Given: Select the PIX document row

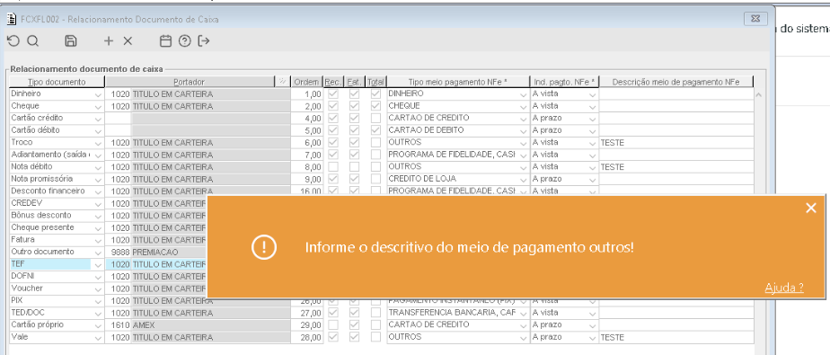Looking at the screenshot, I should click(57, 300).
